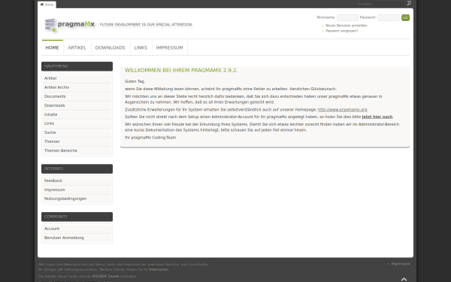
Task: Click the INTERNES block header
Action: pos(77,169)
